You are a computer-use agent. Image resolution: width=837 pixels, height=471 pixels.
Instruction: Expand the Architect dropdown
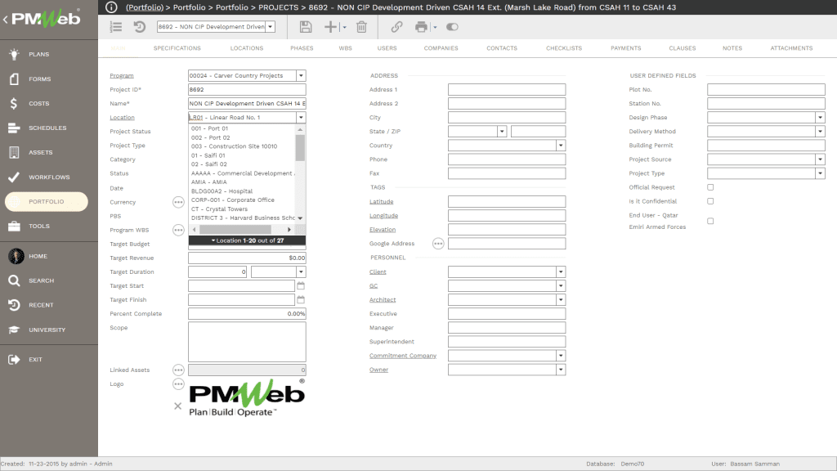pos(561,299)
